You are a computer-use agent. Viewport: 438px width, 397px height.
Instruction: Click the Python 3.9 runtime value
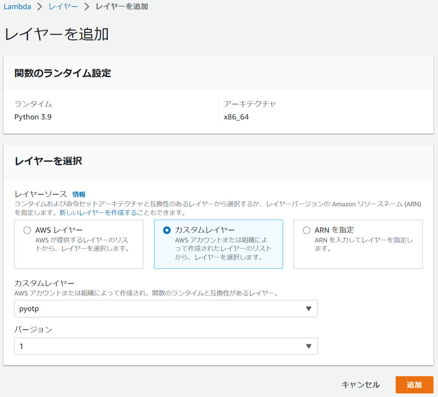pos(33,117)
